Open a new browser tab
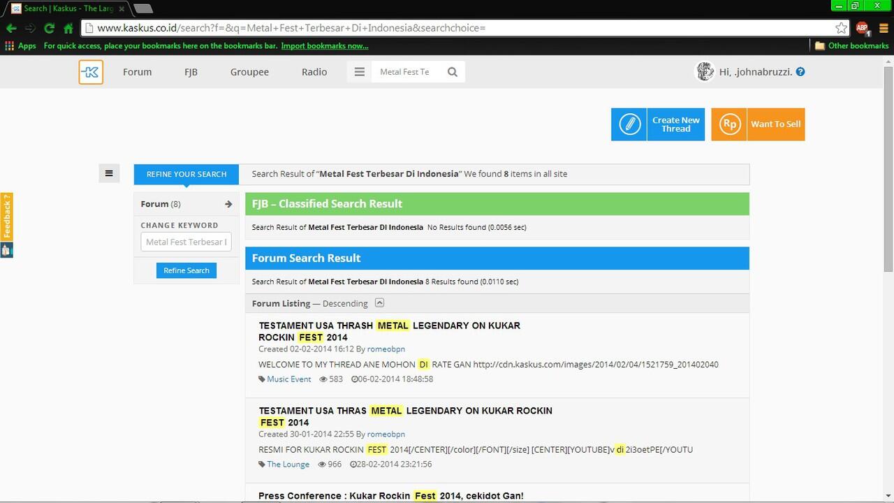894x503 pixels. pos(142,8)
